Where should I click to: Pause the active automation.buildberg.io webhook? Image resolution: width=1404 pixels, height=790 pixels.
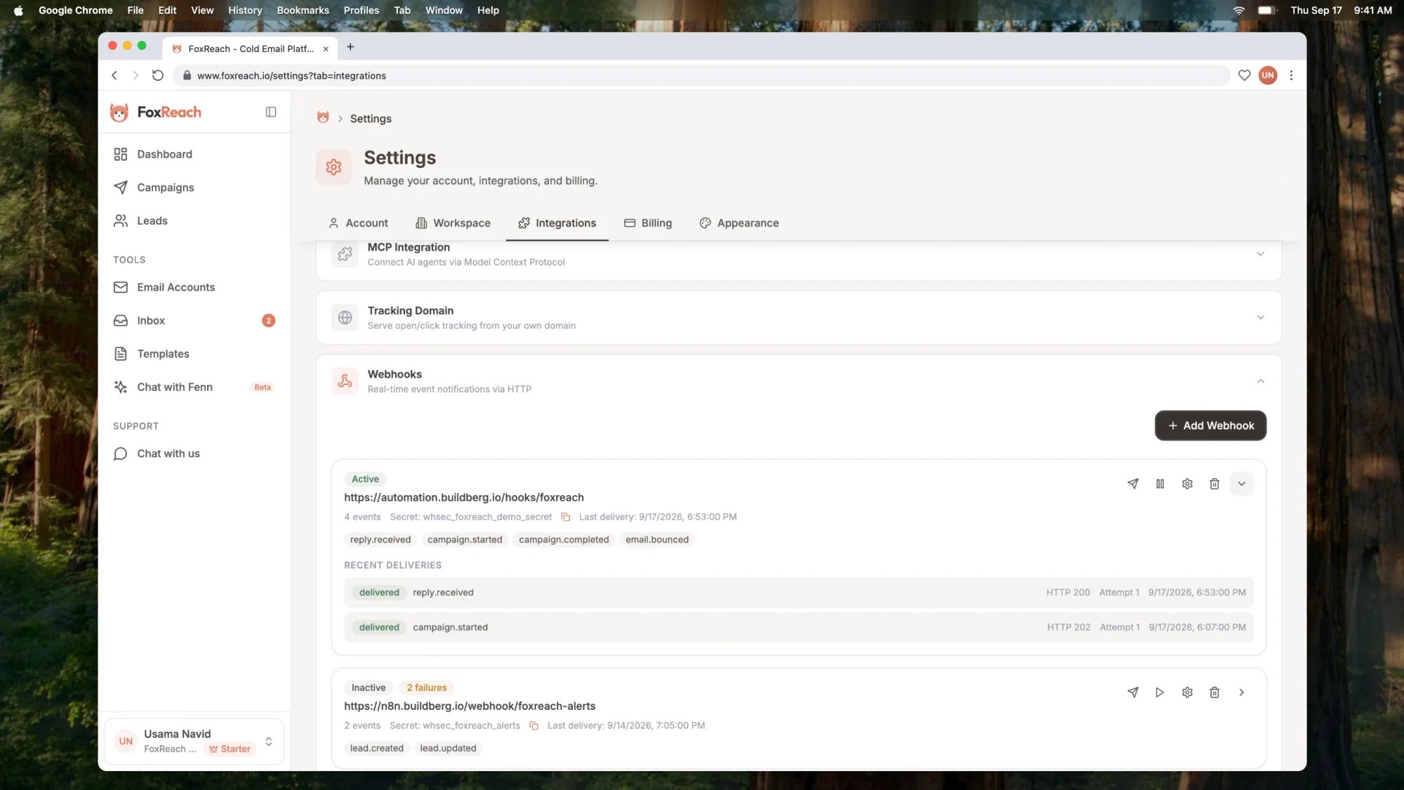(x=1160, y=484)
